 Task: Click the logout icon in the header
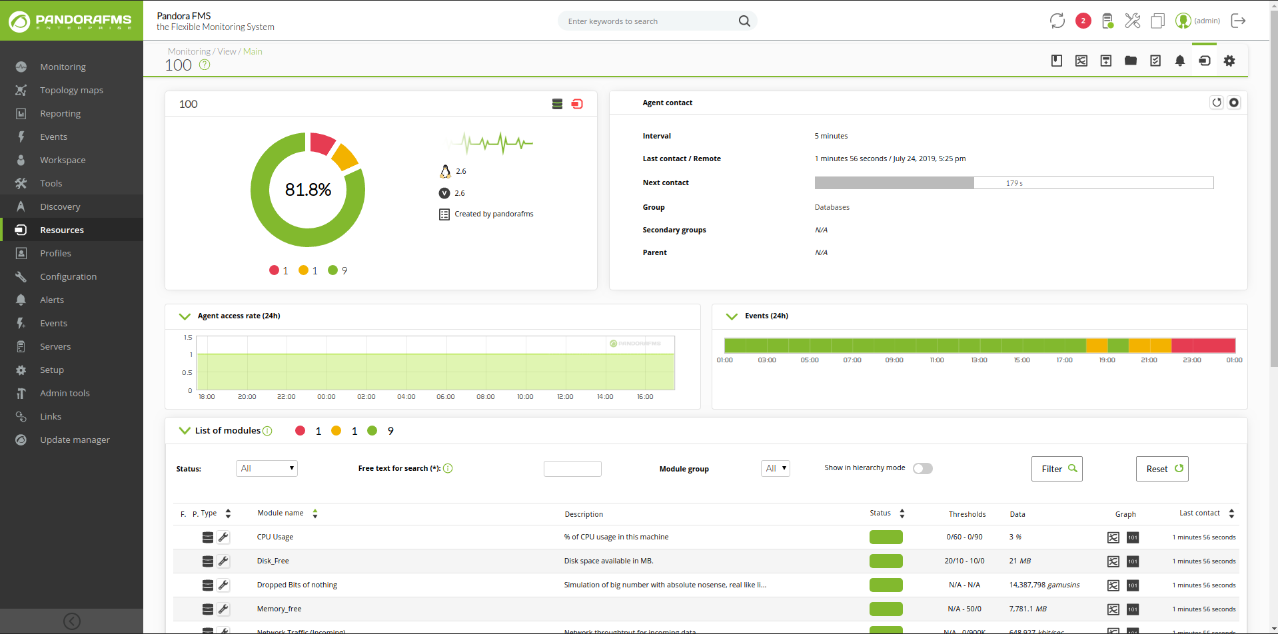[x=1239, y=21]
